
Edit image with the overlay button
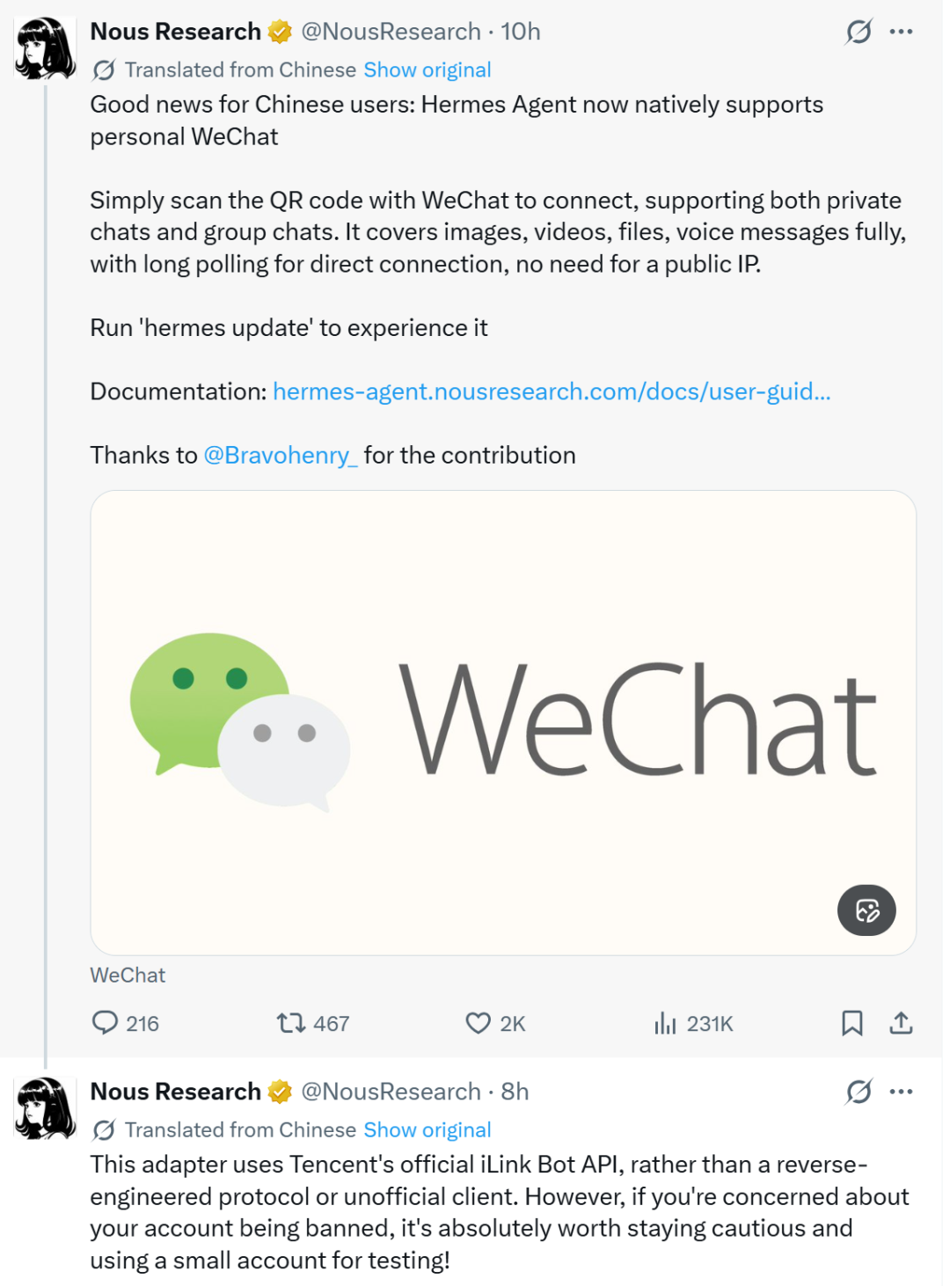pyautogui.click(x=866, y=910)
